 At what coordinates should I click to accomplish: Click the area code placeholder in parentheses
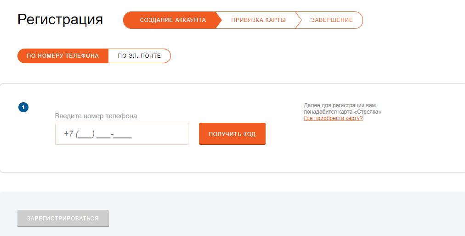point(85,134)
